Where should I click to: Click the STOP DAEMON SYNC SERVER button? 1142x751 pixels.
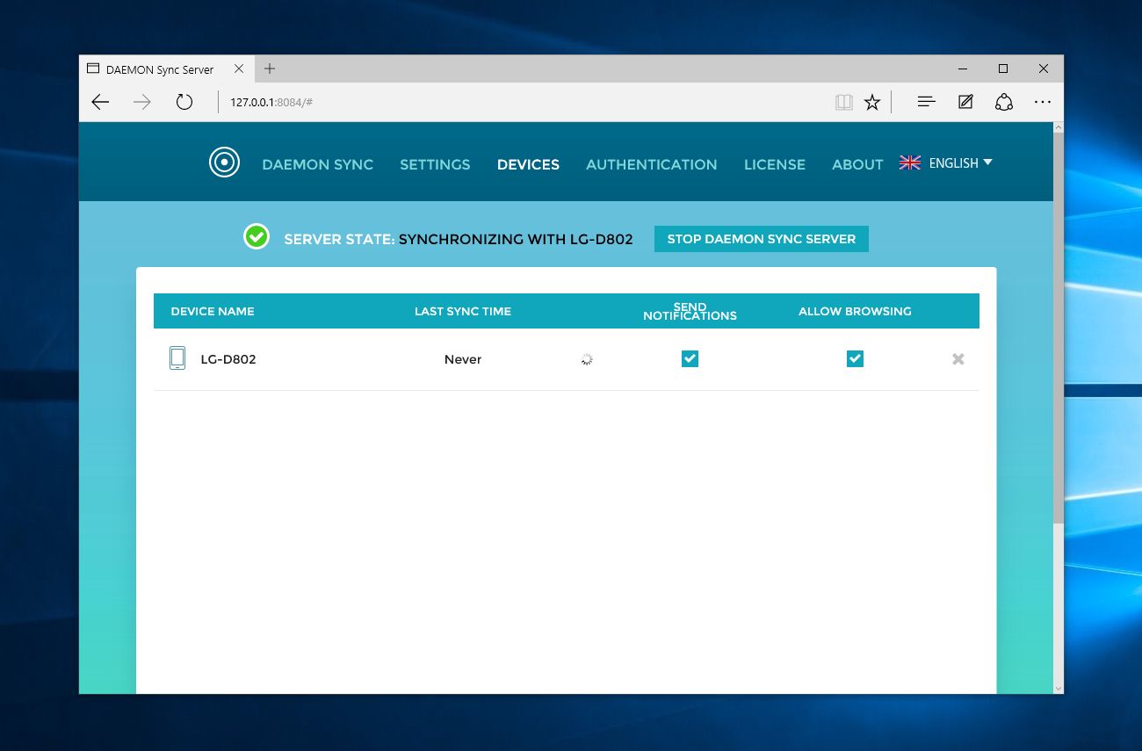[761, 238]
